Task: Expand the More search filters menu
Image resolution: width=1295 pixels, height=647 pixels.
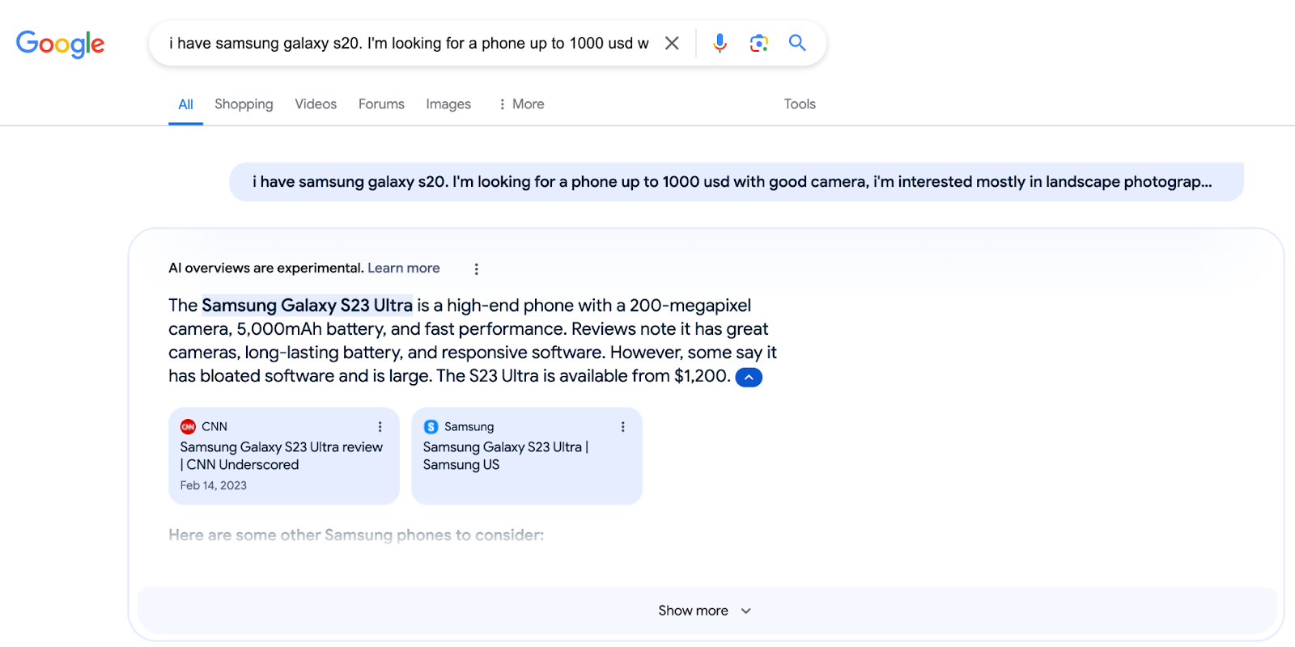Action: click(x=521, y=104)
